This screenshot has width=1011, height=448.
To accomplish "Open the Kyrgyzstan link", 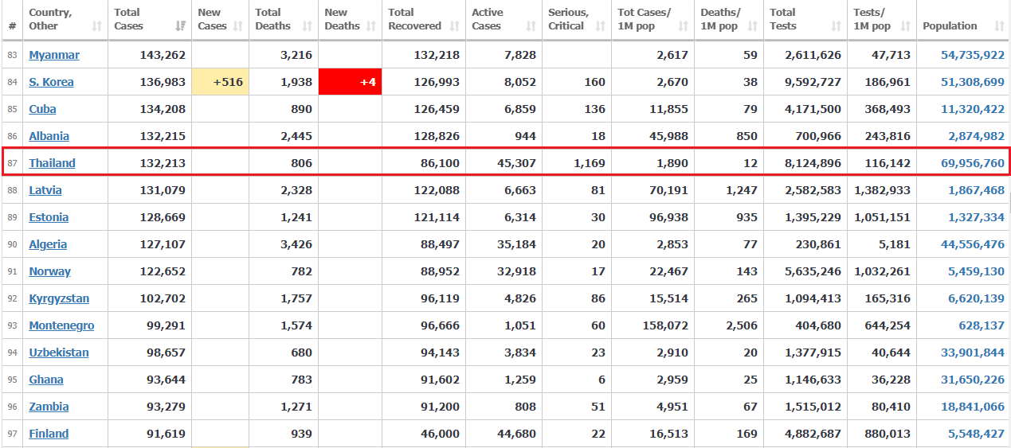I will click(59, 298).
